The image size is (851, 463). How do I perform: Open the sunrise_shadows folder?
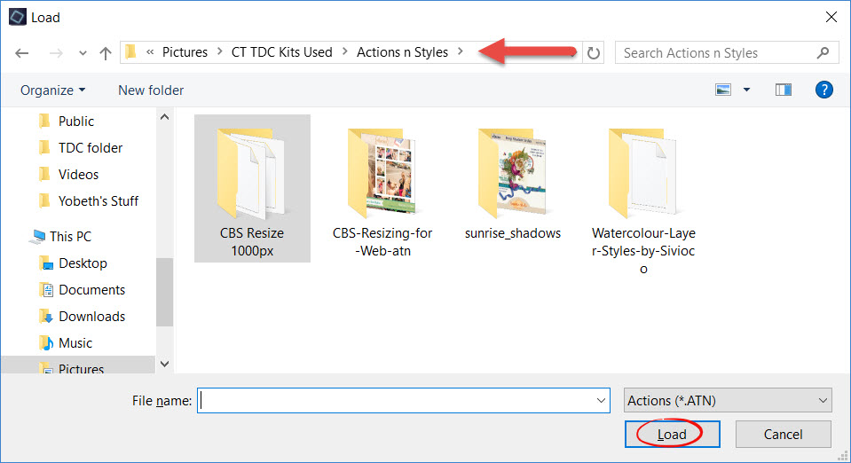[512, 186]
